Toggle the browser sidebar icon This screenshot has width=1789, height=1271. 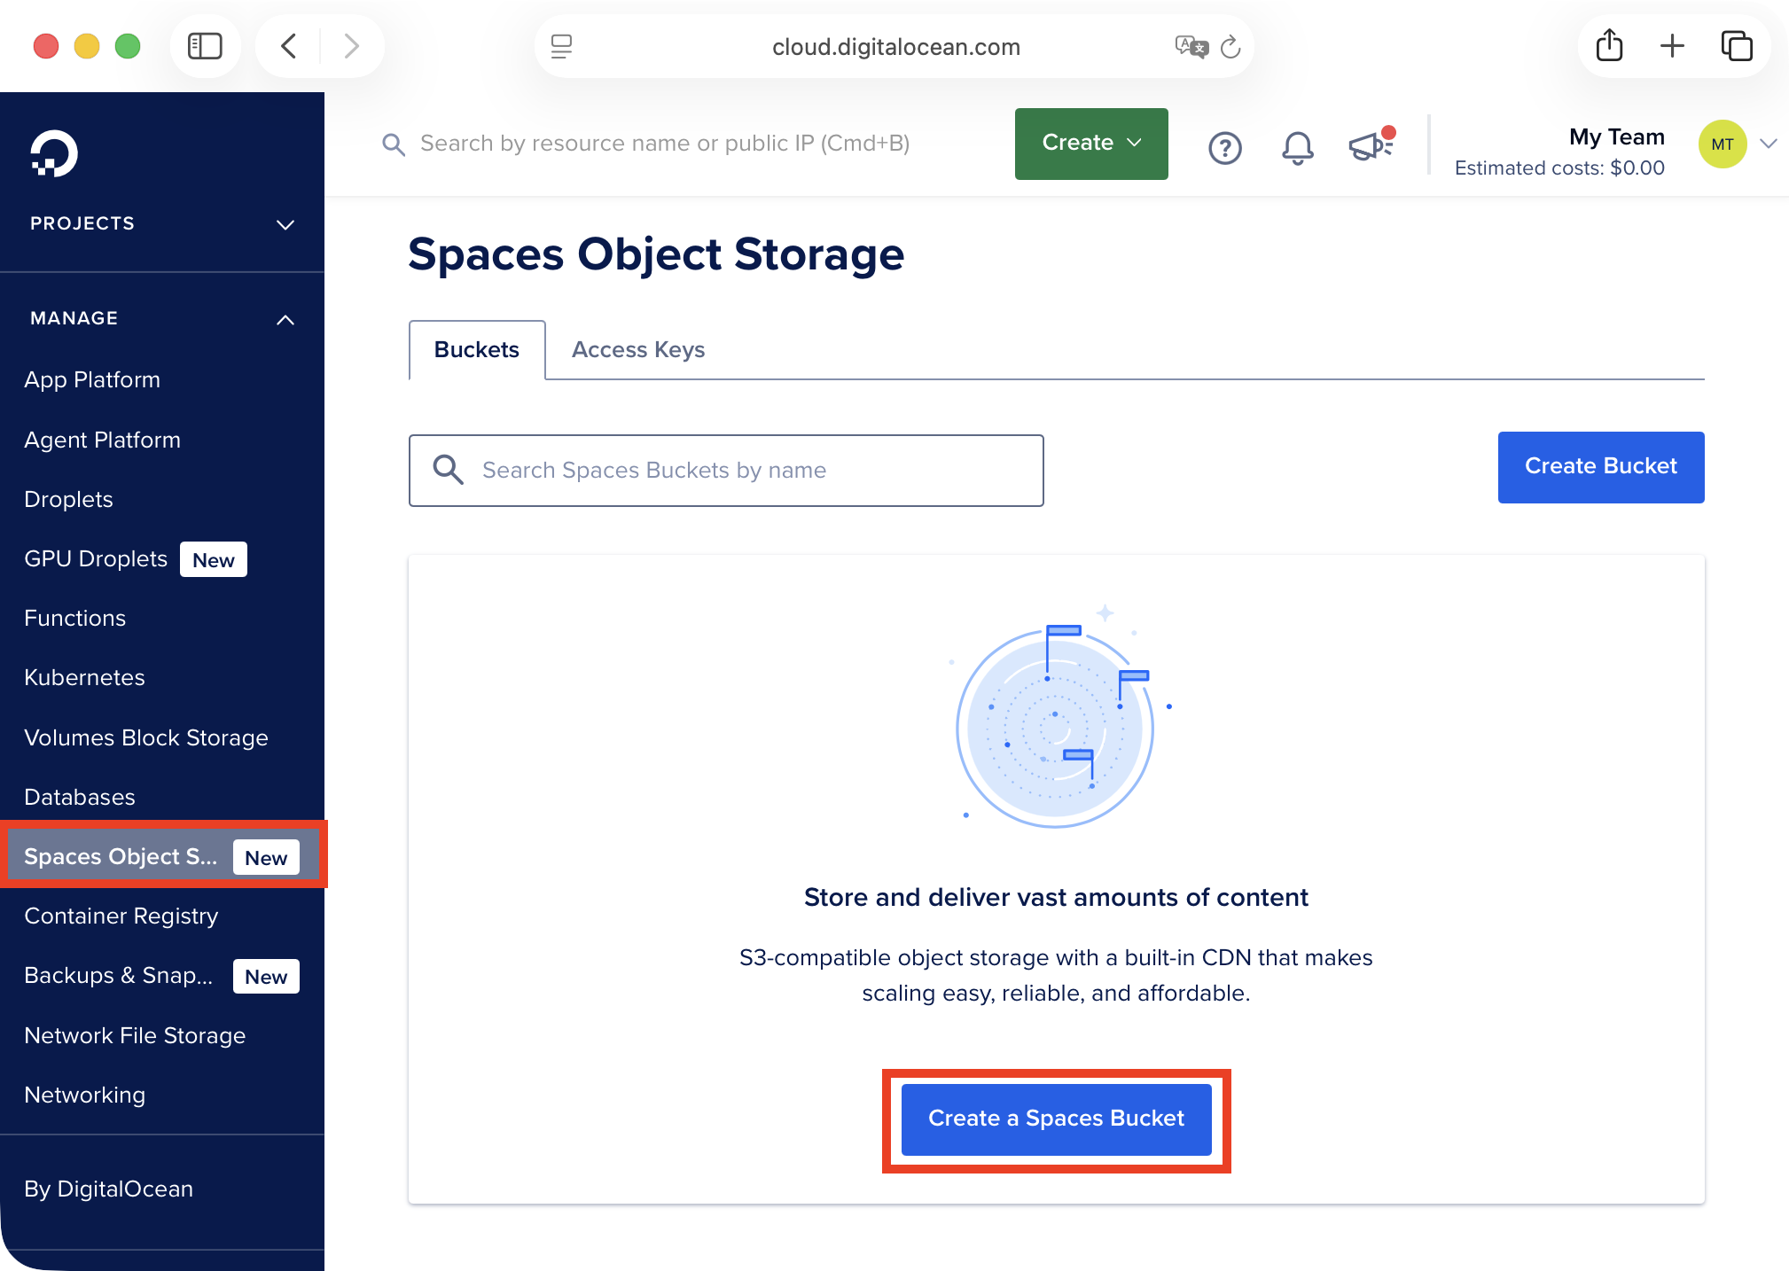(x=205, y=46)
